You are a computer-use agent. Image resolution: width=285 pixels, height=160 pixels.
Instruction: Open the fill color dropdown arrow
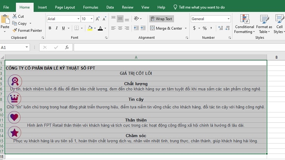[x=95, y=28]
